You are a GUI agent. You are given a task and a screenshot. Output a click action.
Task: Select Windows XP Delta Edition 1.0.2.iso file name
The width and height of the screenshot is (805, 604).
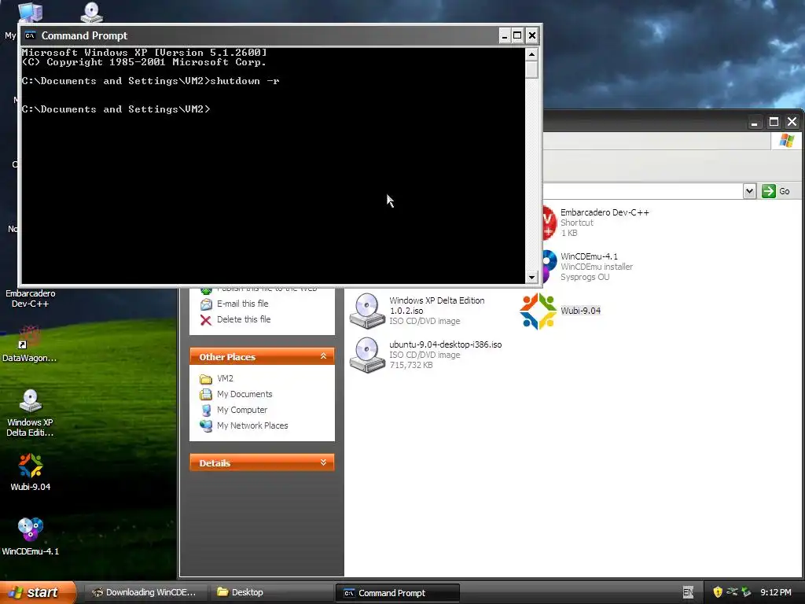coord(437,306)
